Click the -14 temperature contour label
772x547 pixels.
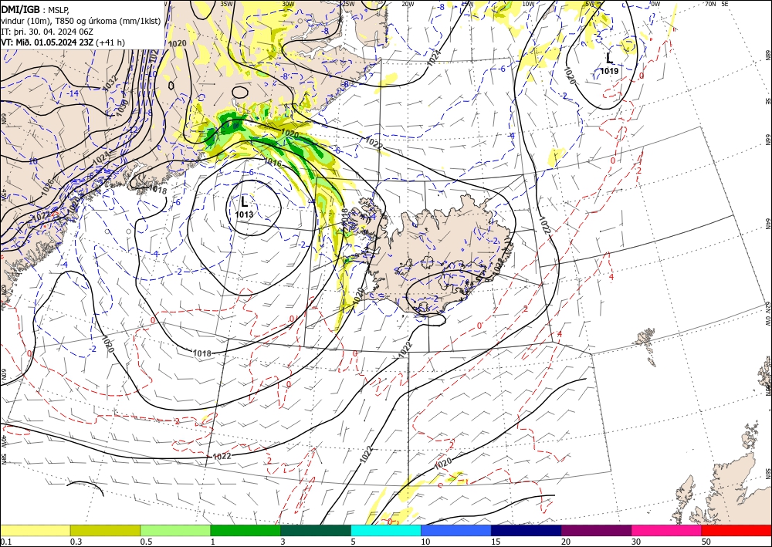coord(74,93)
